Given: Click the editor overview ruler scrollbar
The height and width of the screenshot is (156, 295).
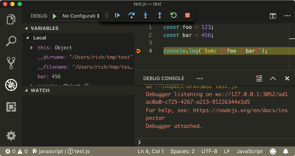Looking at the screenshot, I should point(292,47).
